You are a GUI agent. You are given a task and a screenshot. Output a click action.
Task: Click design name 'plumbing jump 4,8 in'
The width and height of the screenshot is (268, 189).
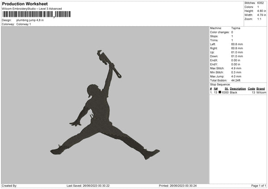tap(30, 20)
